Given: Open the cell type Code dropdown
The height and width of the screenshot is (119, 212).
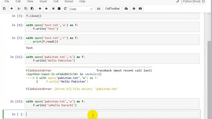Looking at the screenshot, I should pyautogui.click(x=81, y=9).
